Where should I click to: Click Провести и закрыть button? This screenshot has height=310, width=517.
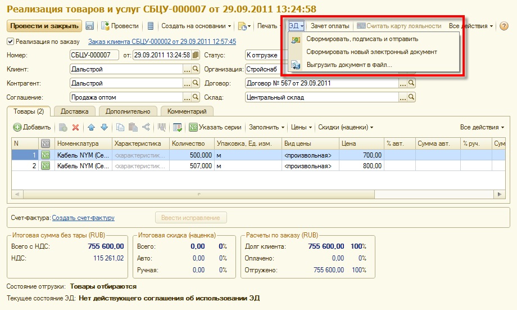pos(44,26)
